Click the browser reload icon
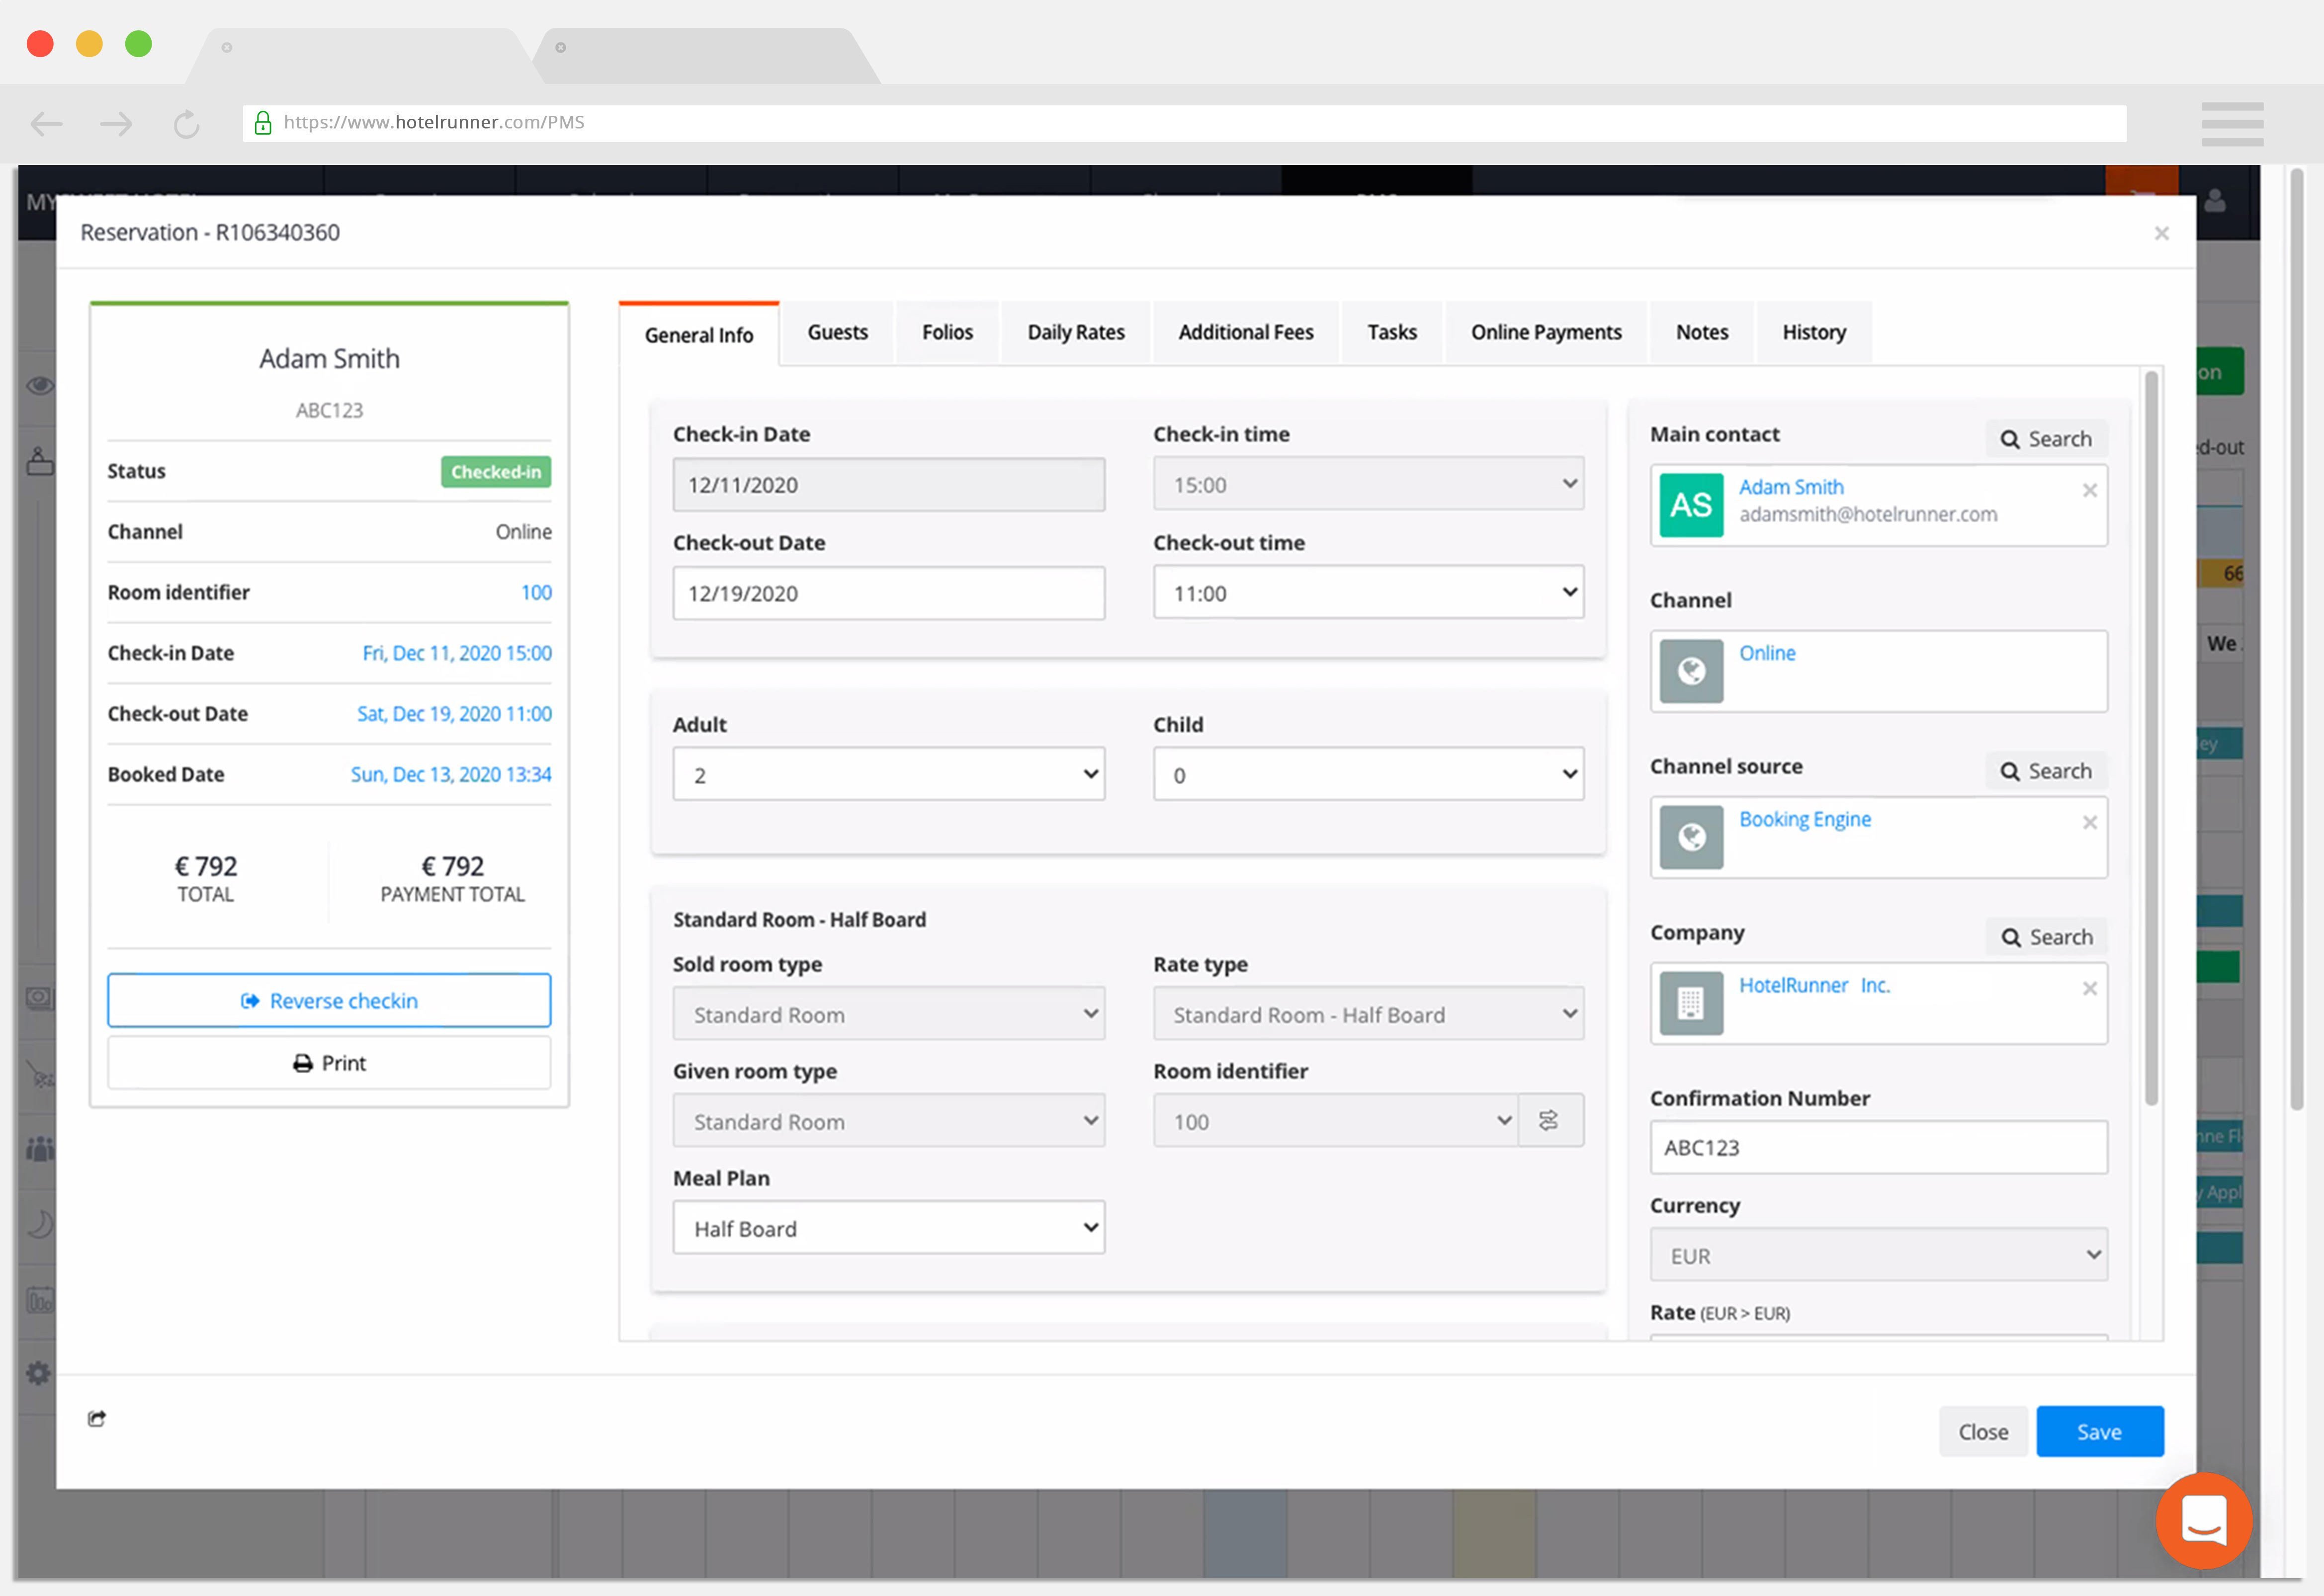2324x1596 pixels. [187, 124]
